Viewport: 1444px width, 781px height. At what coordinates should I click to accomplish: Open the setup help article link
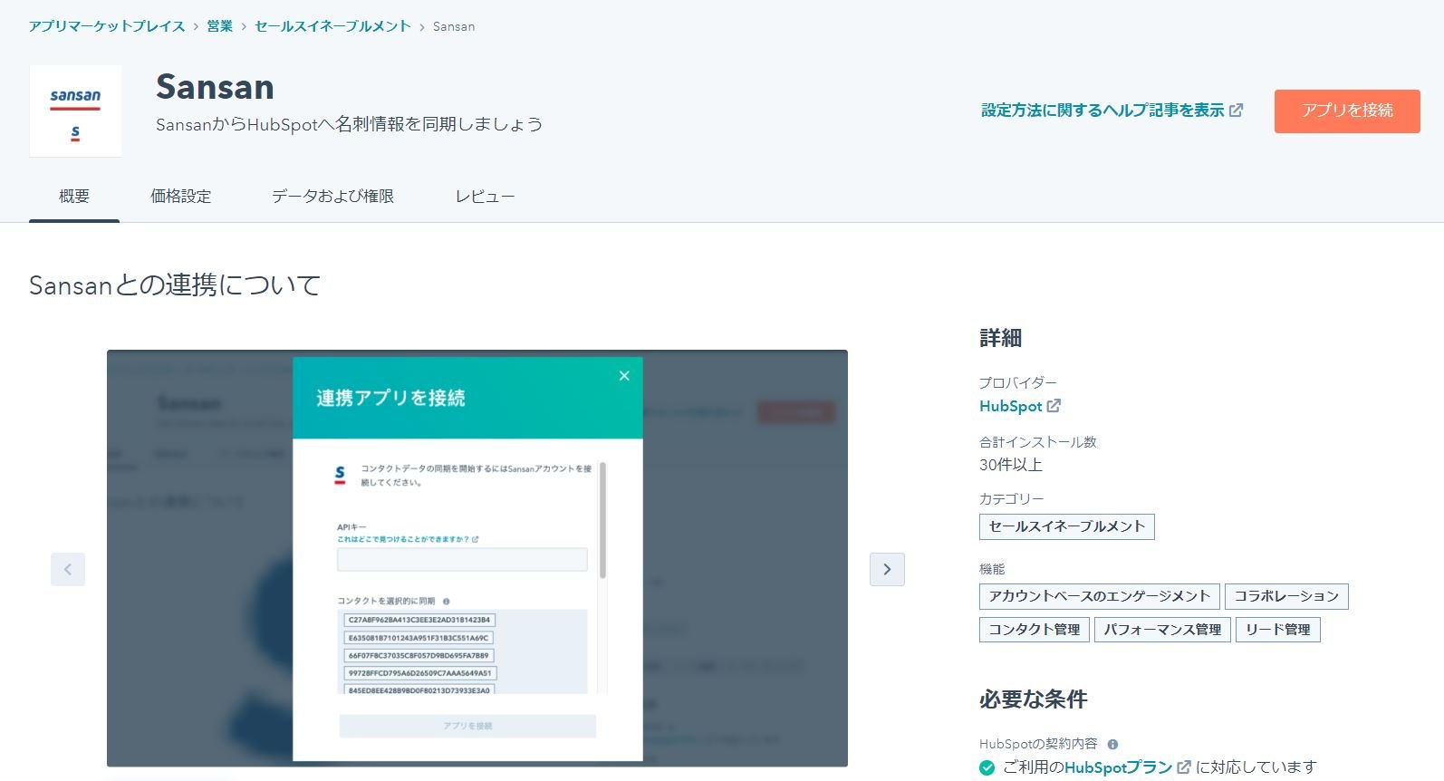tap(1102, 111)
